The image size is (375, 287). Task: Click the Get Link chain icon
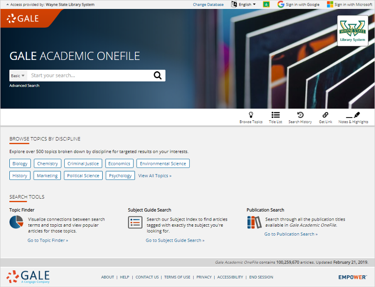pos(325,115)
